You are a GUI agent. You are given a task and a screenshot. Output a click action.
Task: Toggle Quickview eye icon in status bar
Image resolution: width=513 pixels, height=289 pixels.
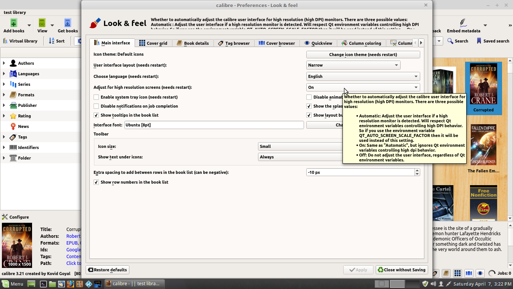480,273
